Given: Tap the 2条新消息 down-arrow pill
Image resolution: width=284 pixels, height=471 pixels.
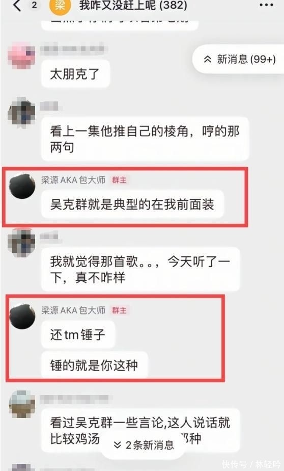Looking at the screenshot, I should tap(144, 445).
